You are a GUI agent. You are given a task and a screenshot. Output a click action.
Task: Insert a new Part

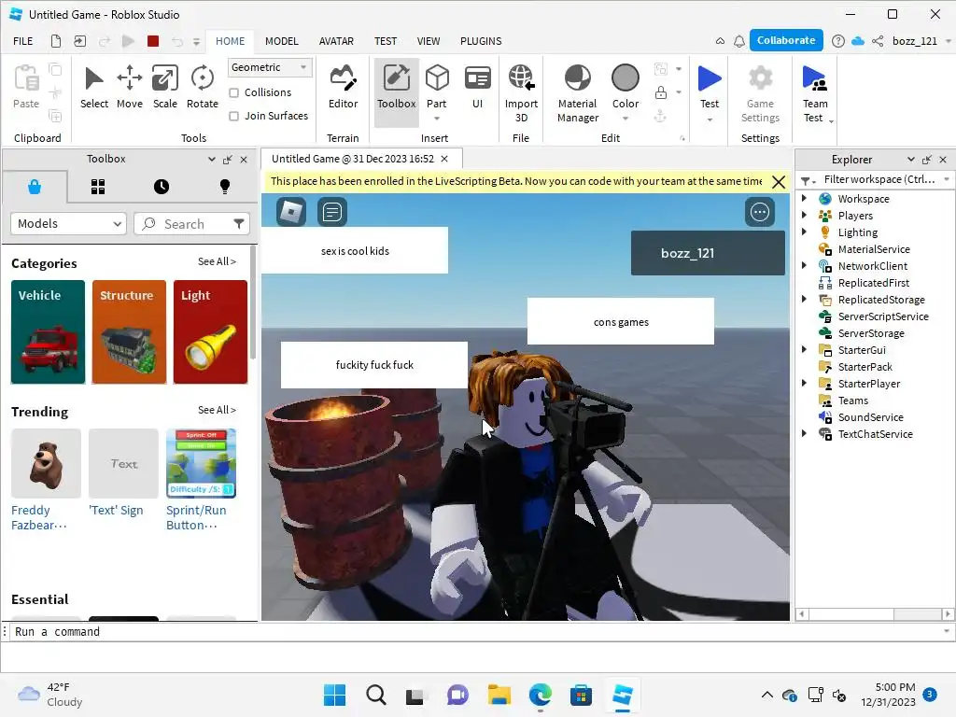click(x=437, y=87)
